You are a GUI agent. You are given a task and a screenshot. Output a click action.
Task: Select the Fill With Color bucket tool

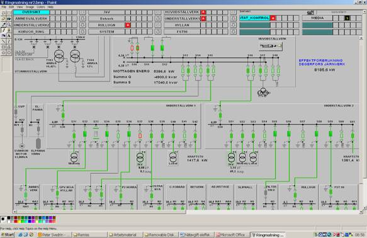9,19
